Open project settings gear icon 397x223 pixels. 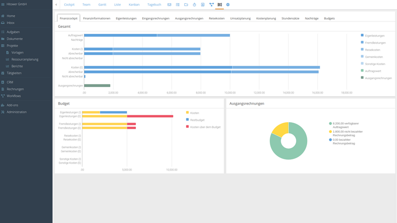(x=228, y=5)
